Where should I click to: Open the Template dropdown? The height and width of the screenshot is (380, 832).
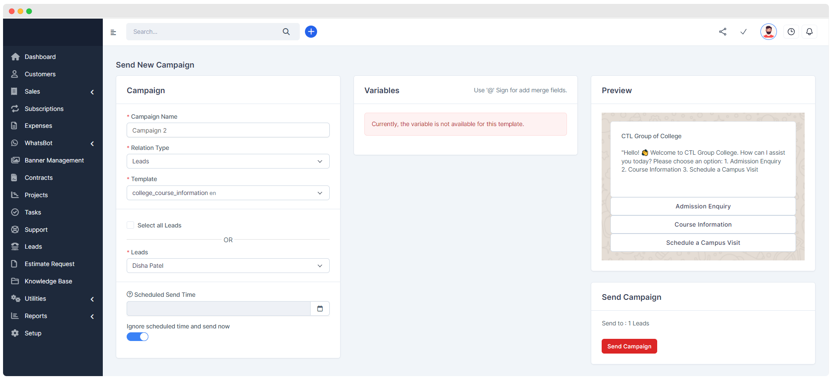[228, 193]
